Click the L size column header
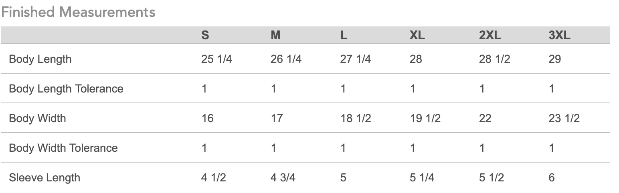This screenshot has width=619, height=193. tap(344, 35)
